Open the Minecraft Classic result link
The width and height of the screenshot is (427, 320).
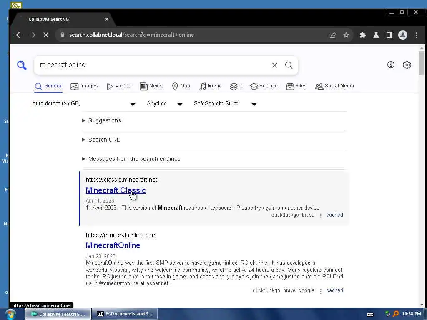click(116, 190)
